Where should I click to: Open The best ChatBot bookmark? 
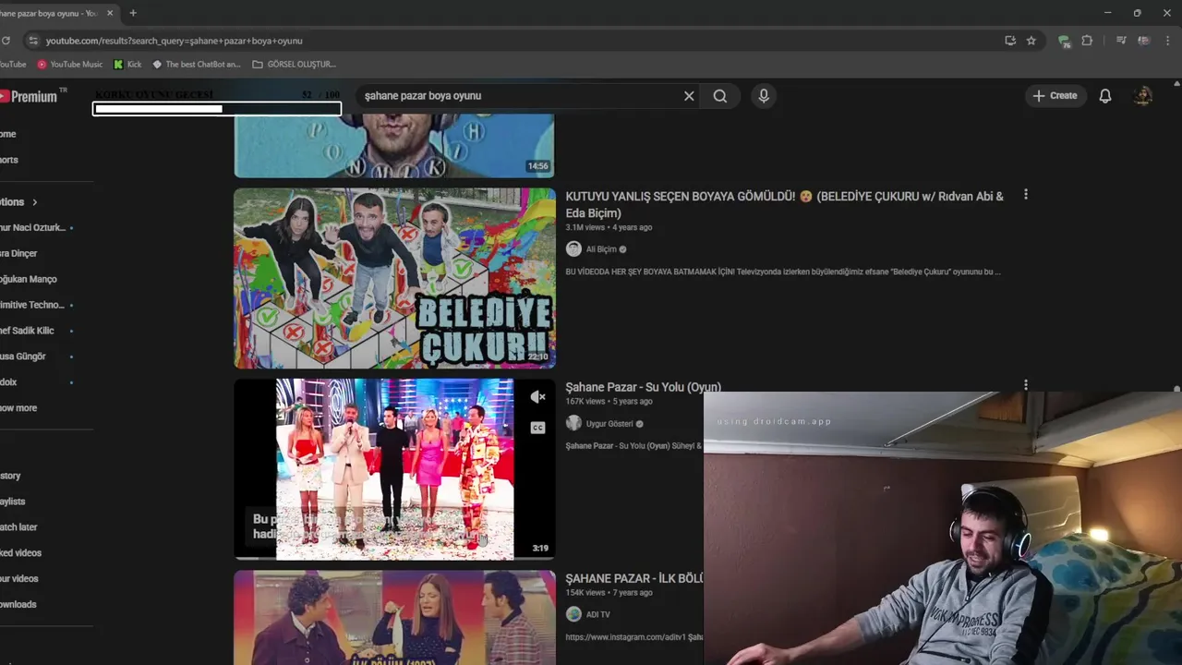[x=196, y=65]
